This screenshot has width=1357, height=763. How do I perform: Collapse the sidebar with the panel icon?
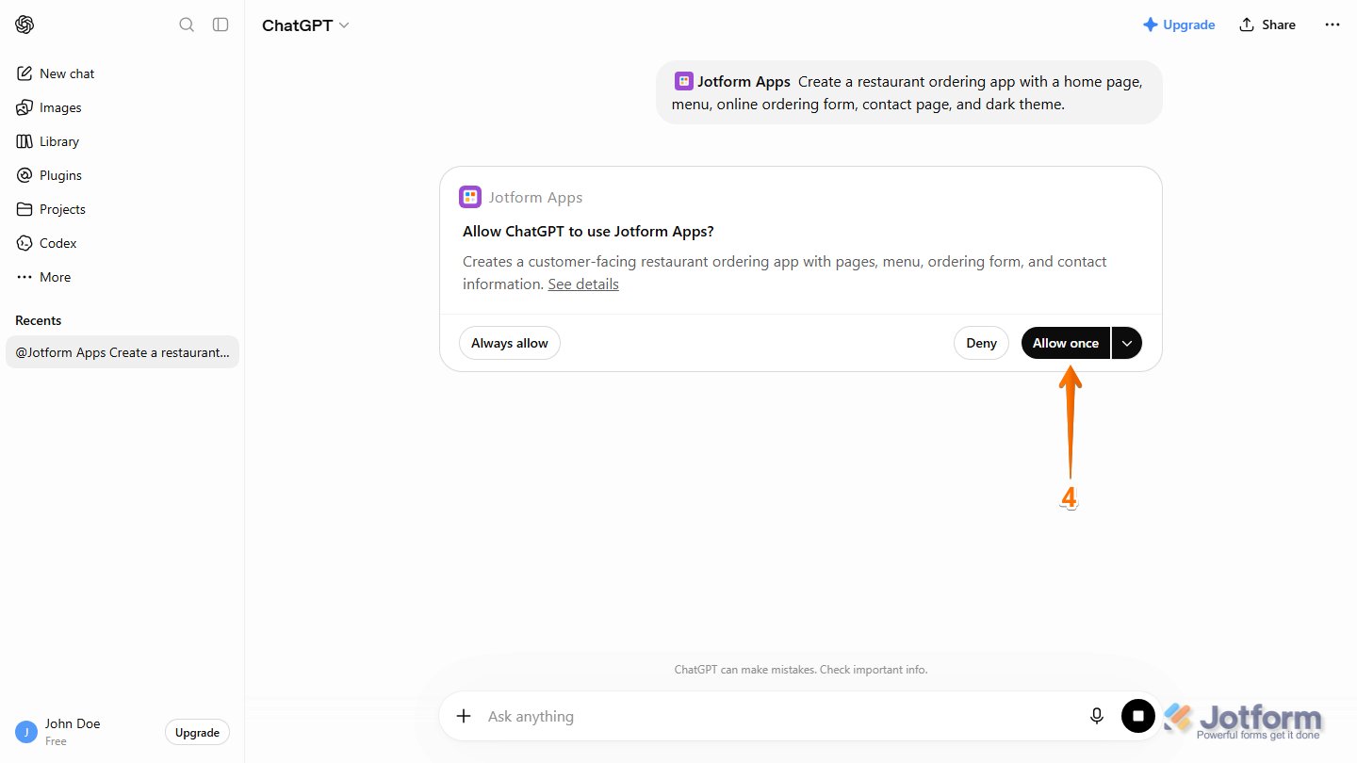coord(221,24)
